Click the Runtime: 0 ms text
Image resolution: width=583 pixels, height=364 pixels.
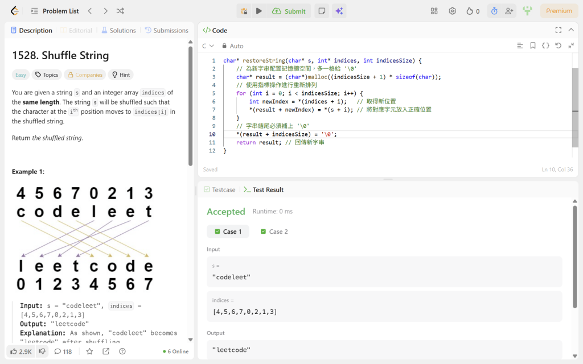coord(273,212)
